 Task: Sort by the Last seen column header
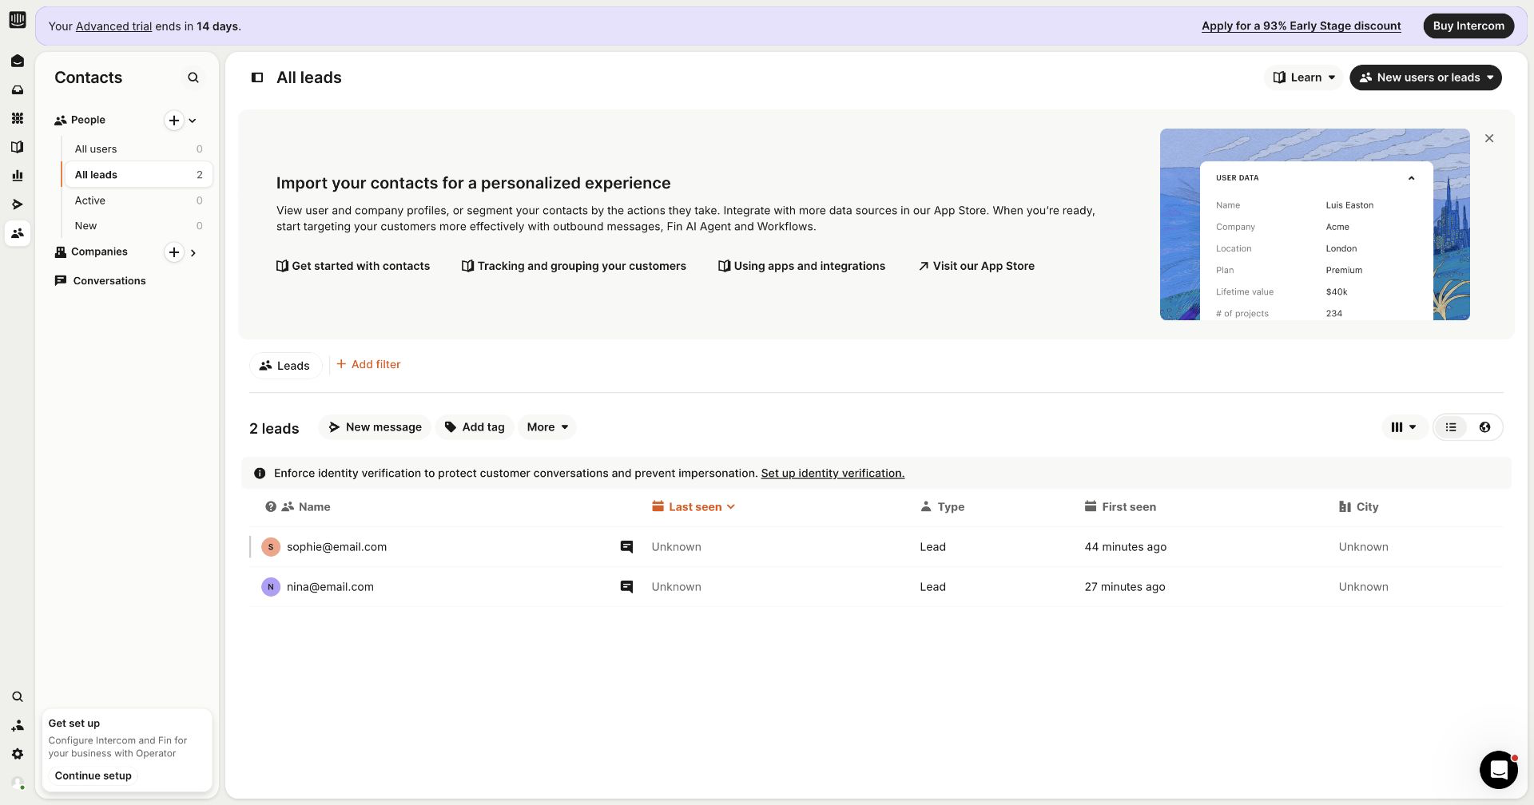pos(693,507)
